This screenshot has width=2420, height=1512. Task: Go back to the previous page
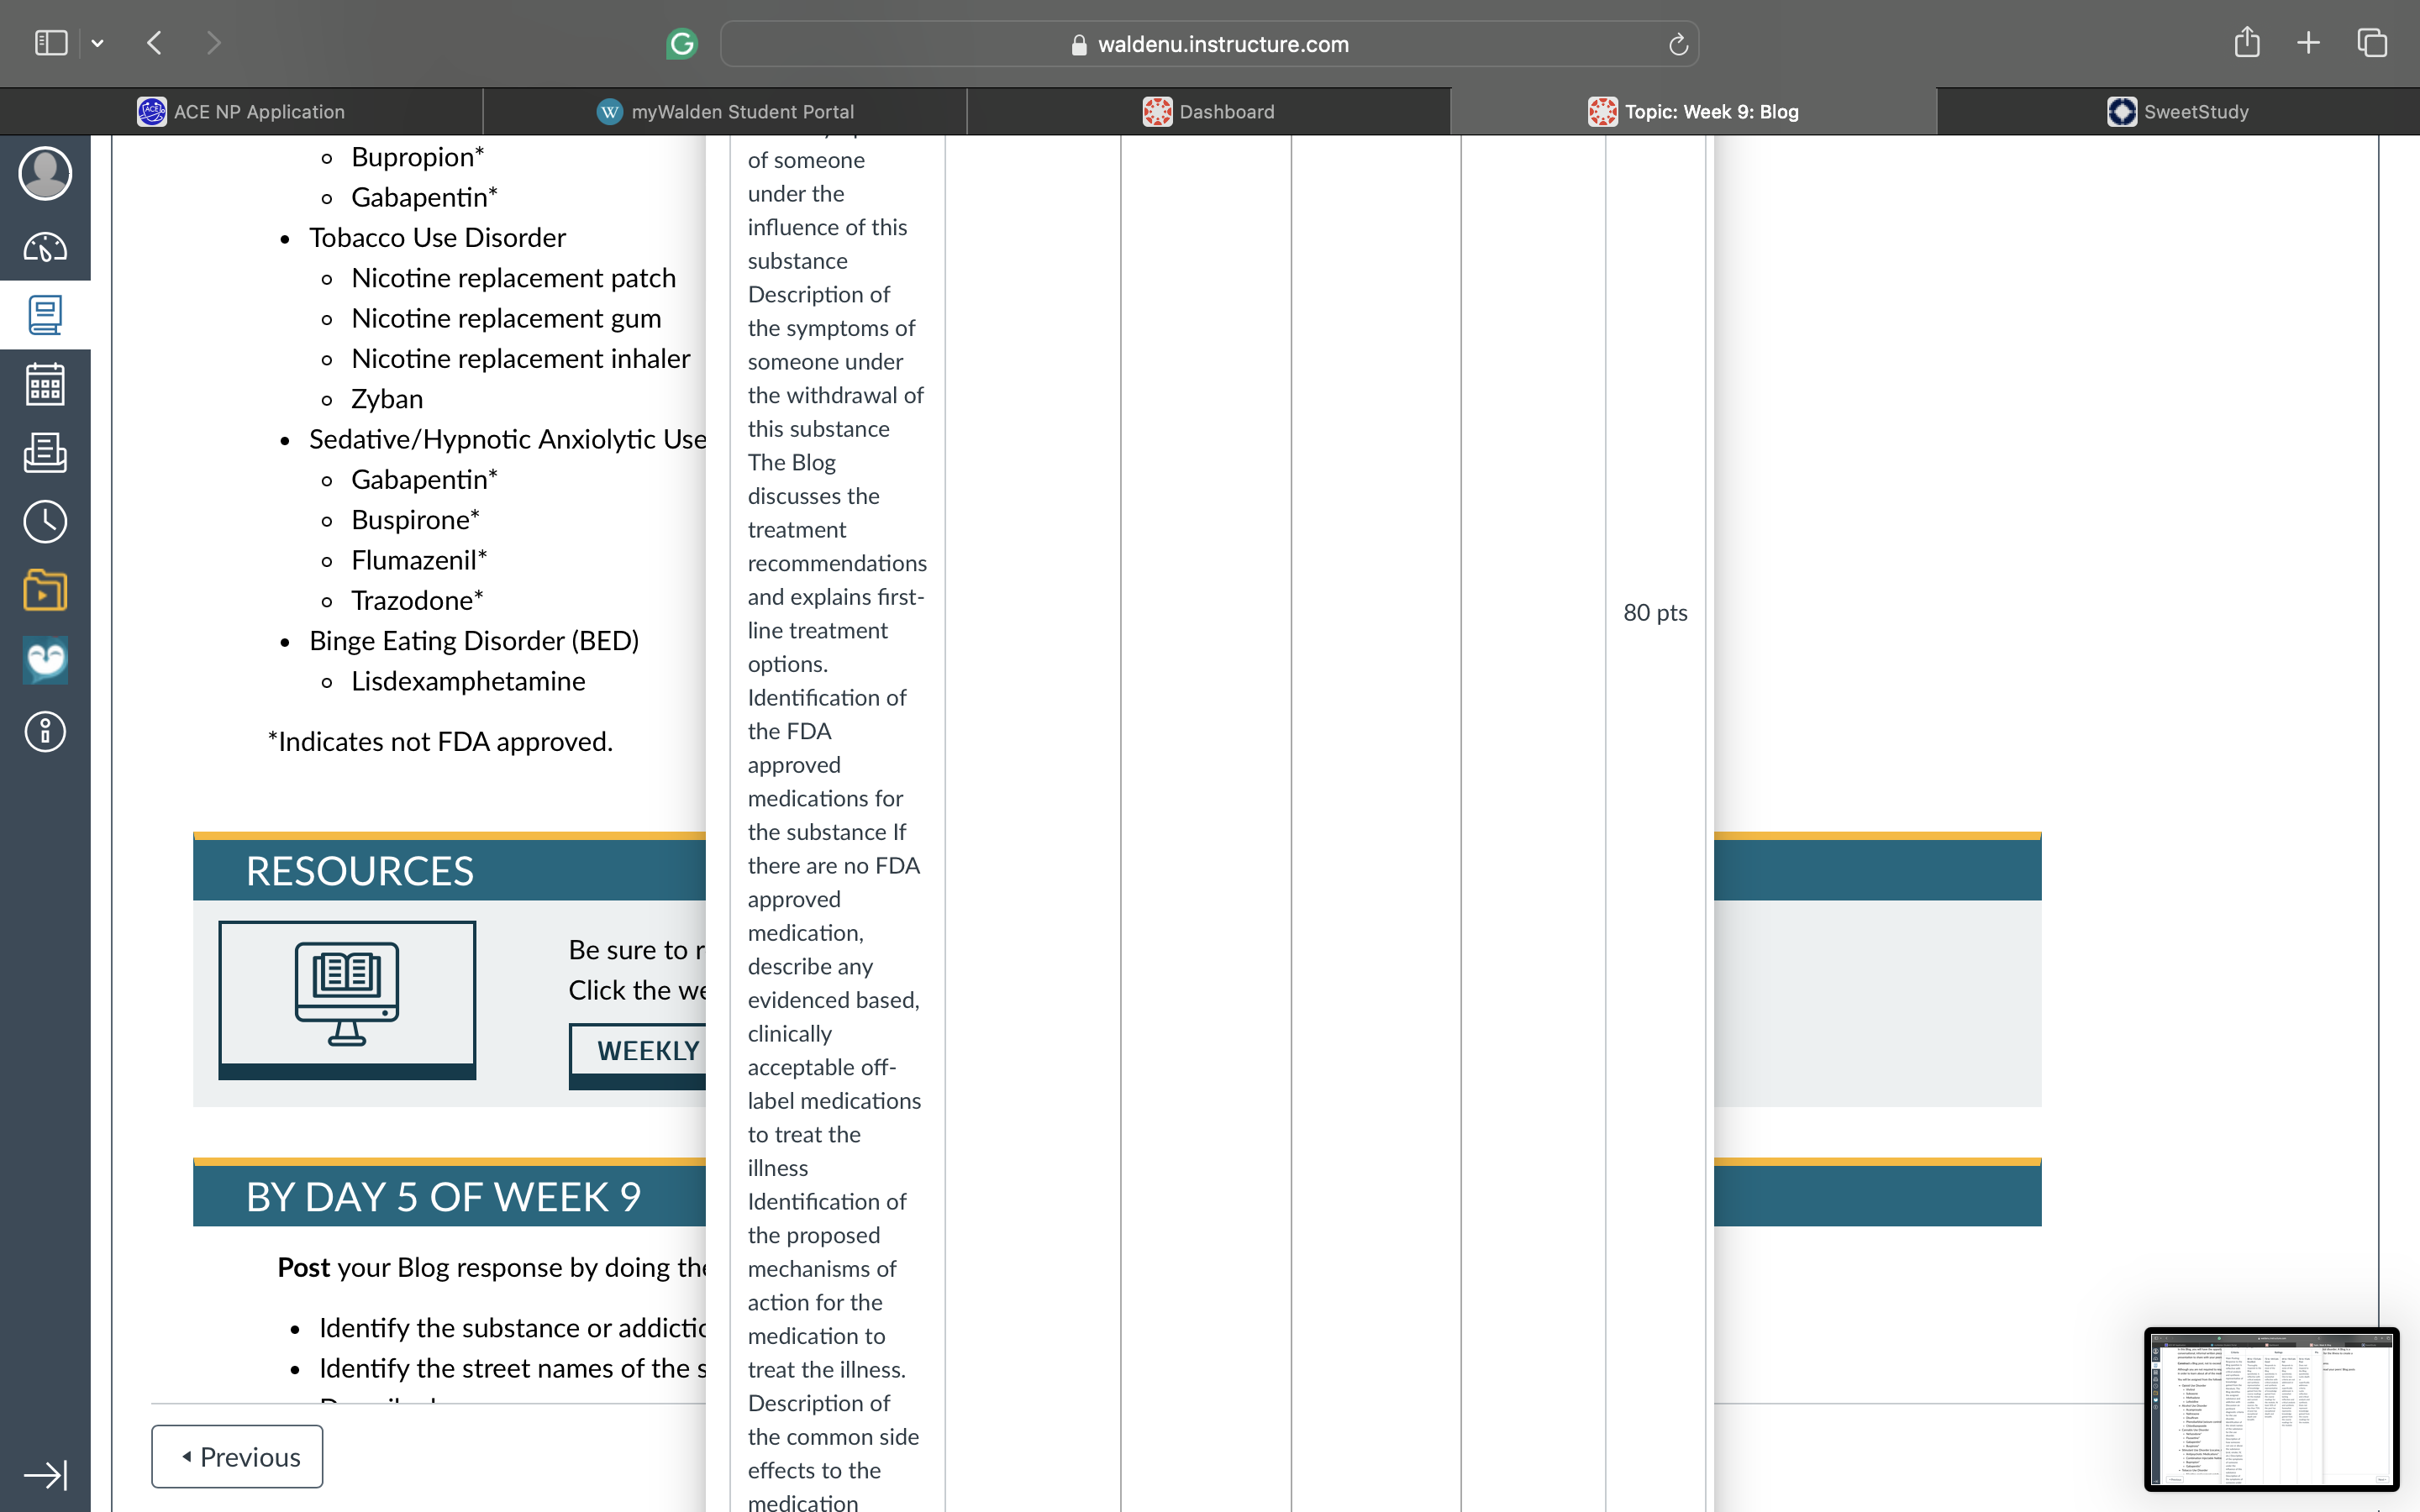click(x=155, y=43)
